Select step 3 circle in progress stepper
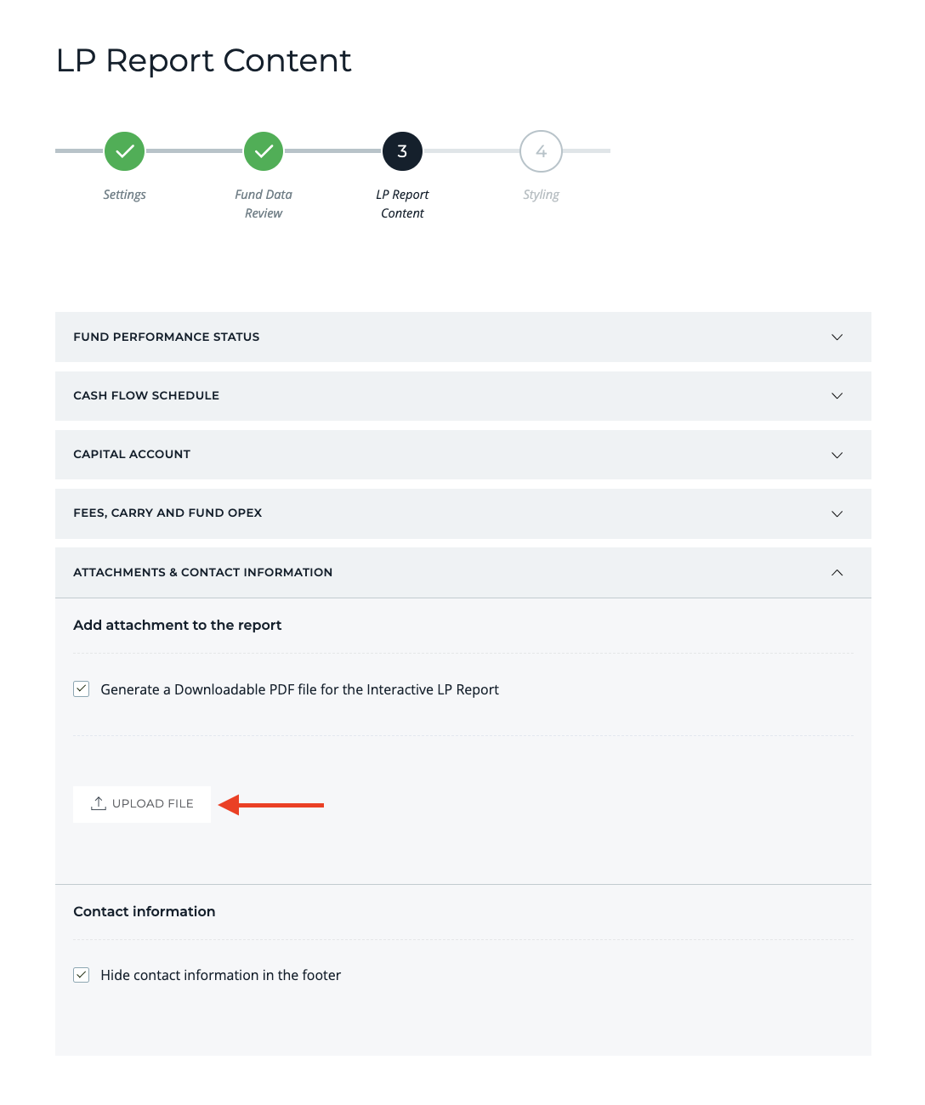 402,151
